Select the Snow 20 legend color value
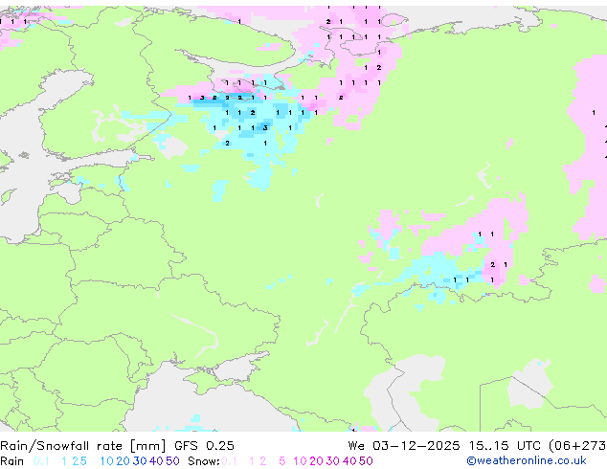The width and height of the screenshot is (607, 469). pyautogui.click(x=316, y=461)
